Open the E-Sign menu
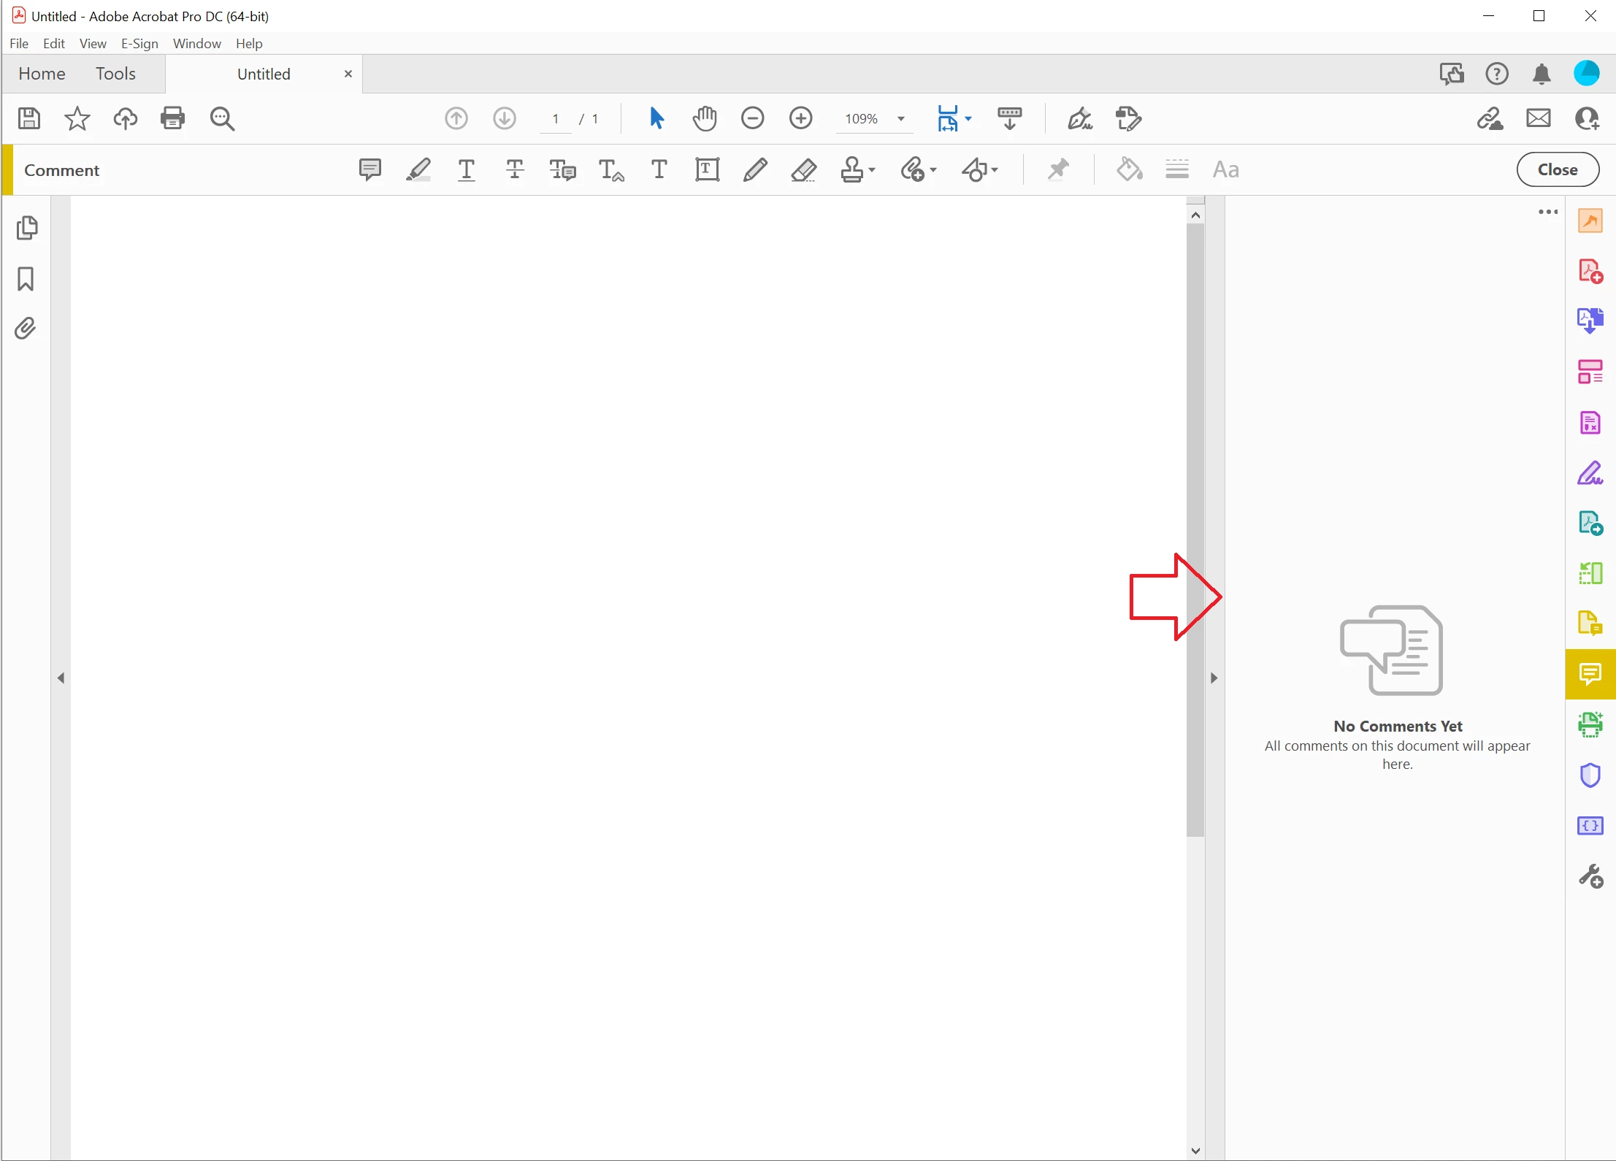This screenshot has height=1161, width=1616. click(x=139, y=44)
